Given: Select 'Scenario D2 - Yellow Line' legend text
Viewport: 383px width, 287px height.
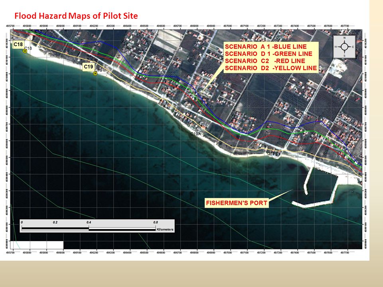Looking at the screenshot, I should tap(271, 68).
